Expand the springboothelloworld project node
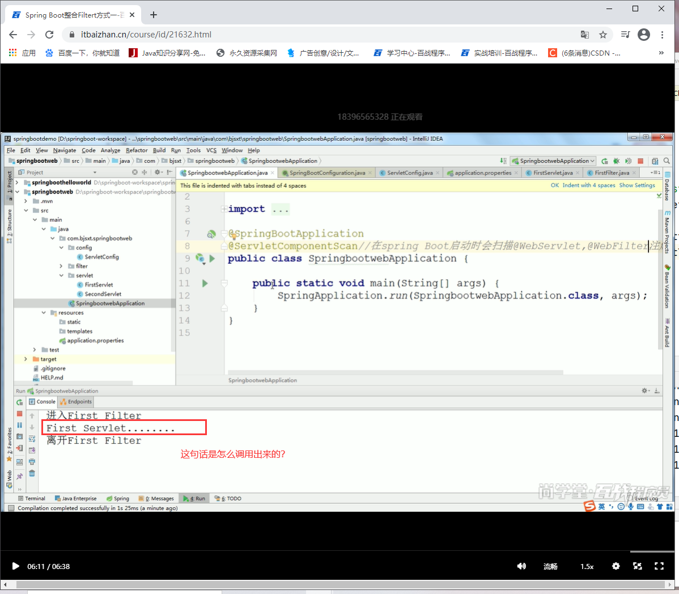The image size is (679, 594). (18, 183)
